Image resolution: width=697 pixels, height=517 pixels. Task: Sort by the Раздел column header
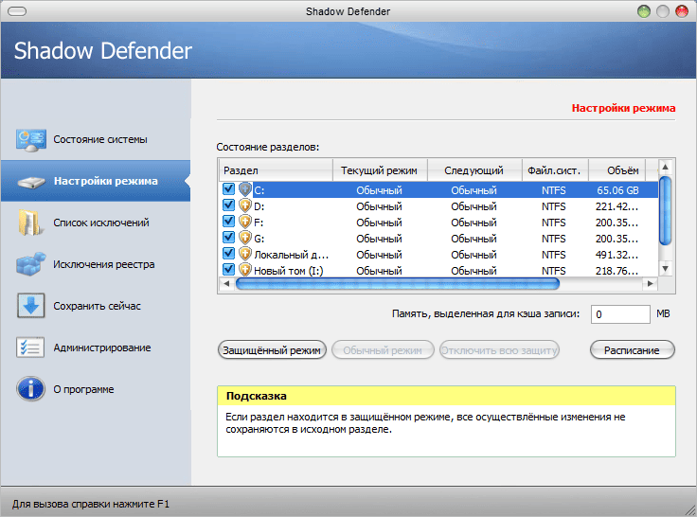click(x=276, y=170)
